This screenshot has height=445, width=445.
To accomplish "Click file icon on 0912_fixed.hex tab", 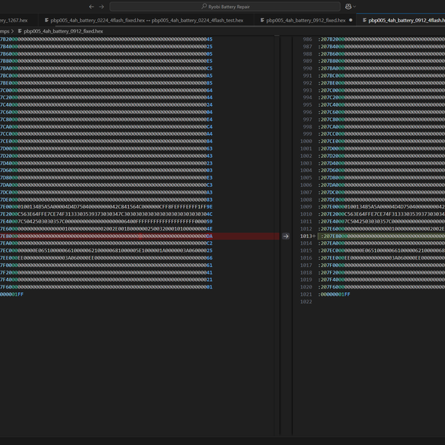I will (x=263, y=20).
